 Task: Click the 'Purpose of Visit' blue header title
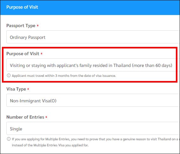(x=22, y=7)
